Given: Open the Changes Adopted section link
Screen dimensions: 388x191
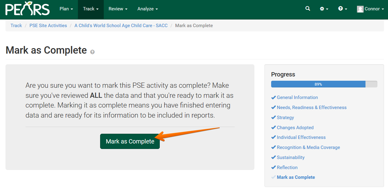Looking at the screenshot, I should point(295,127).
